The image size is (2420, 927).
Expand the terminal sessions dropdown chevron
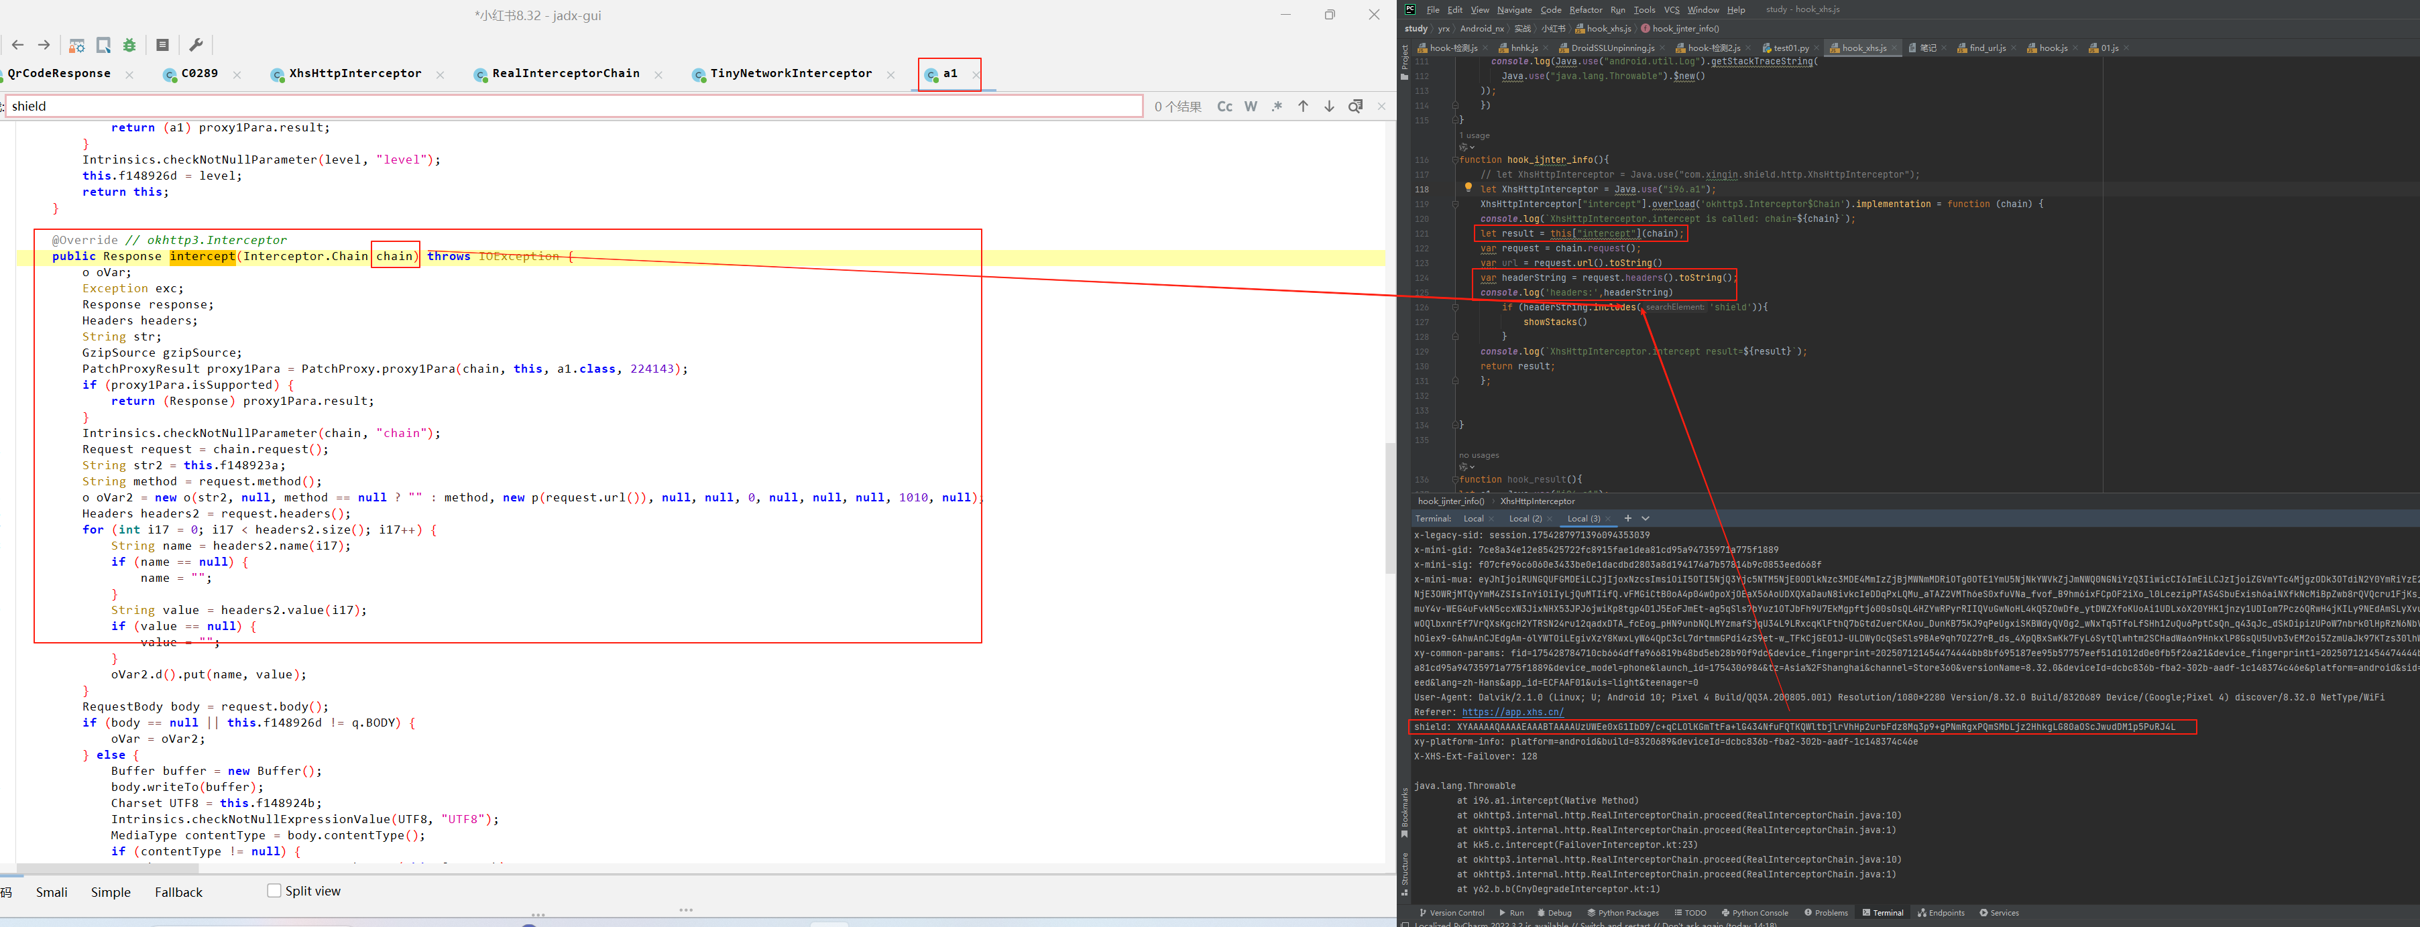coord(1645,518)
